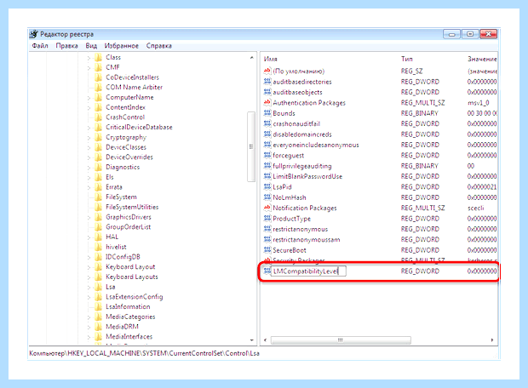Screen dimensions: 528x388
Task: Click the Registry Editor title bar icon
Action: pos(34,34)
